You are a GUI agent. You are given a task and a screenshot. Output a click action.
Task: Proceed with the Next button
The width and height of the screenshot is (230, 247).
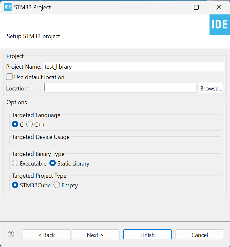pyautogui.click(x=95, y=235)
